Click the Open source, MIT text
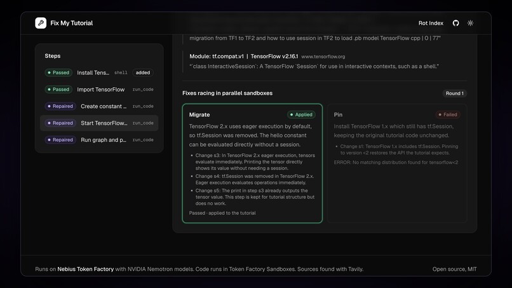512x288 pixels. pyautogui.click(x=455, y=269)
